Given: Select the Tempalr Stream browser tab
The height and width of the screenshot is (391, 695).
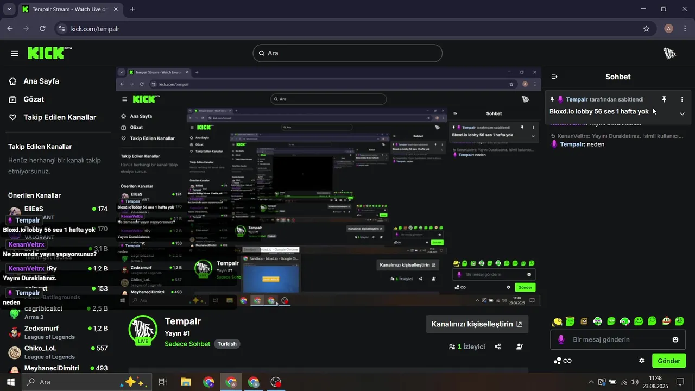Looking at the screenshot, I should coord(71,9).
